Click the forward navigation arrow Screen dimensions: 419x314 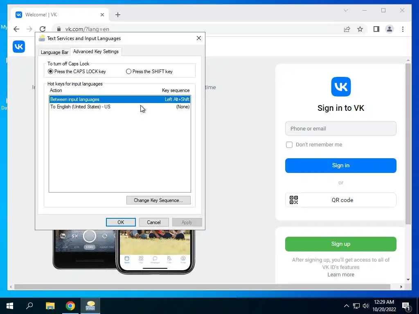[x=29, y=29]
